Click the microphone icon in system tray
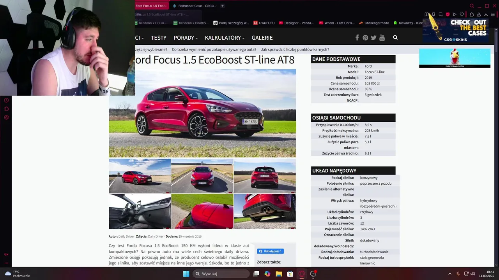The image size is (499, 280). [x=458, y=274]
